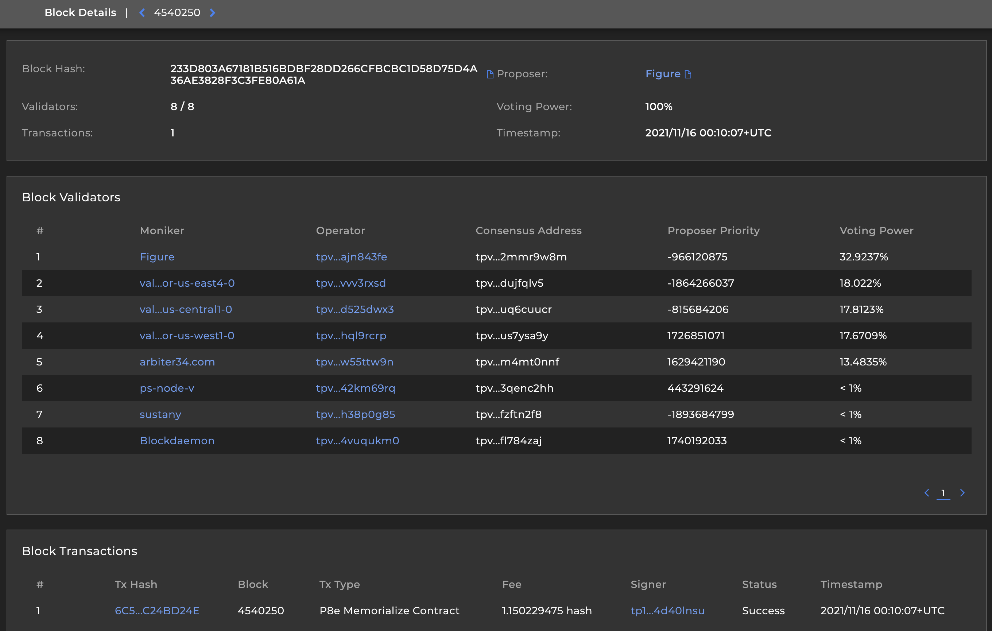Viewport: 992px width, 631px height.
Task: Click proposer priority 1740192033
Action: tap(697, 441)
